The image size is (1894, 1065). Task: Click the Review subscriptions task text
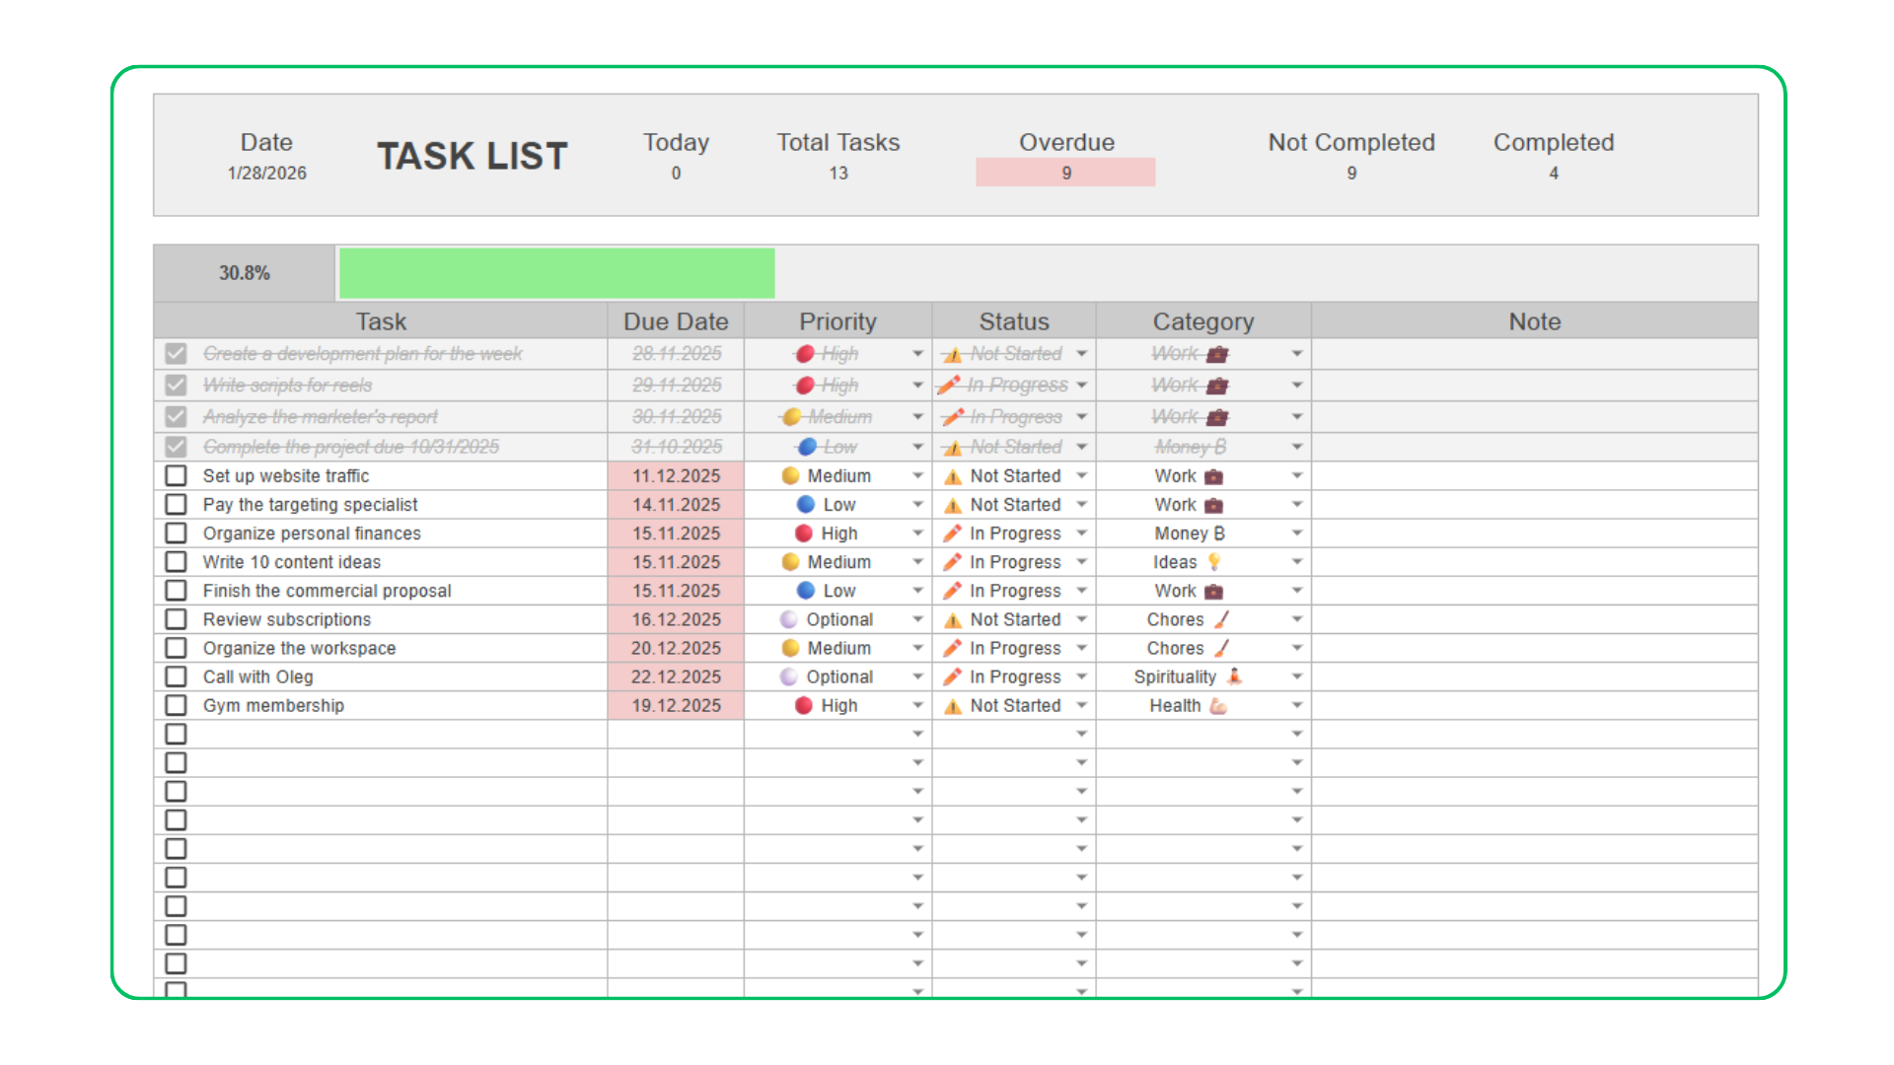click(287, 619)
